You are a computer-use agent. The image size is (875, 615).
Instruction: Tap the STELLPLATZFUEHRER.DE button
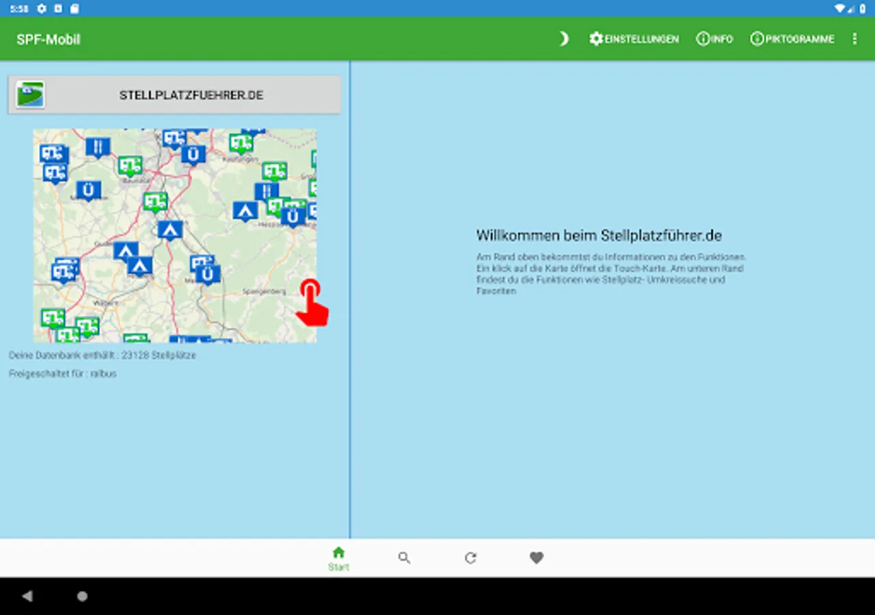coord(174,95)
